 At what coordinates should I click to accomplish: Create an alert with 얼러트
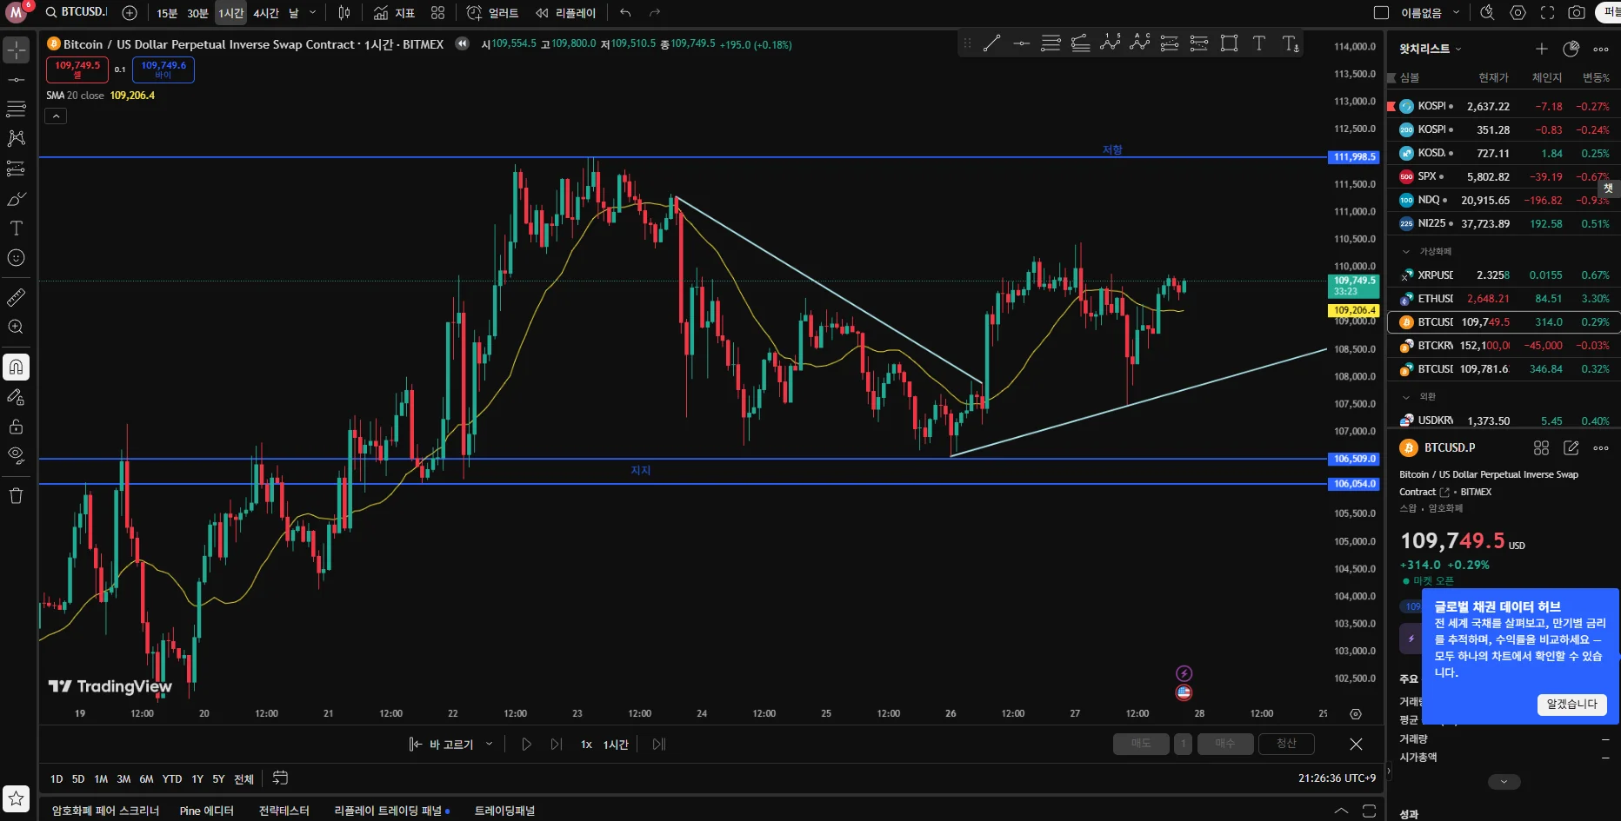(492, 13)
